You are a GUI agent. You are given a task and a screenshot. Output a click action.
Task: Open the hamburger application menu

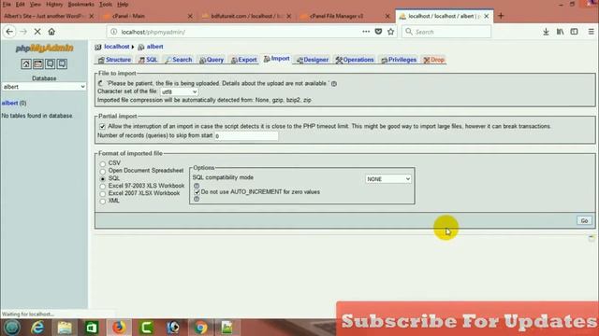(591, 32)
